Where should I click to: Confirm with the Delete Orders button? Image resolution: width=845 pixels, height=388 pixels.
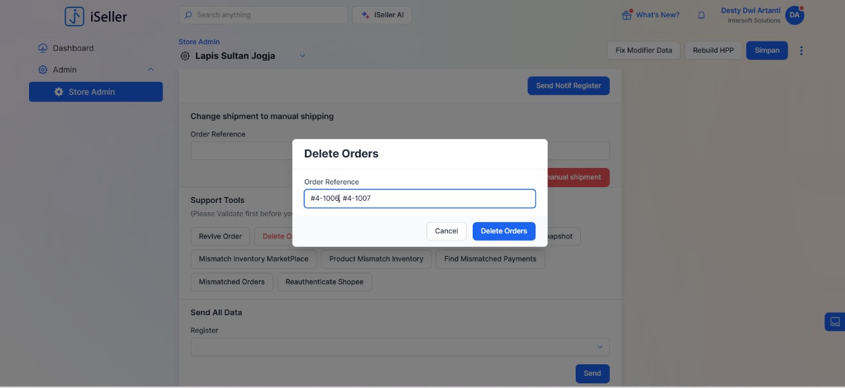point(504,231)
